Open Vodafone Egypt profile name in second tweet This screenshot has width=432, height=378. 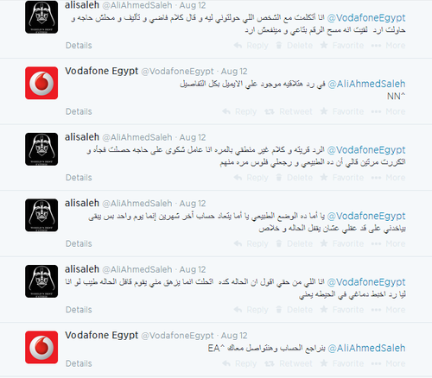(x=101, y=71)
